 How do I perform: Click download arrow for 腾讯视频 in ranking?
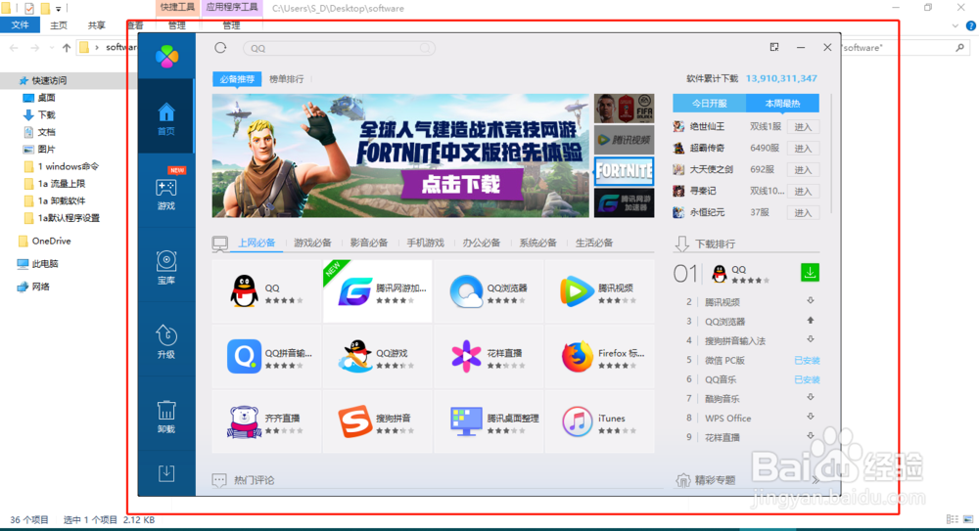tap(811, 301)
